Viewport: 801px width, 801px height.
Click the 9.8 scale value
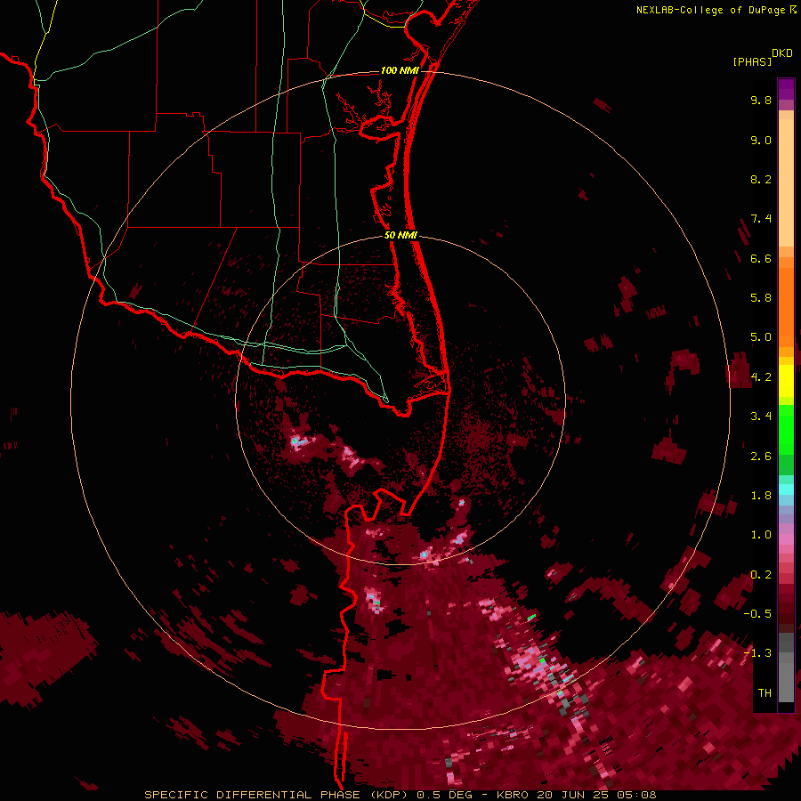pyautogui.click(x=761, y=100)
